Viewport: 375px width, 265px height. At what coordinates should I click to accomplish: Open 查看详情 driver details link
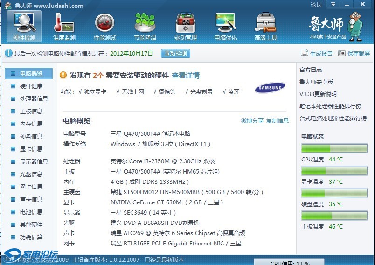(186, 76)
